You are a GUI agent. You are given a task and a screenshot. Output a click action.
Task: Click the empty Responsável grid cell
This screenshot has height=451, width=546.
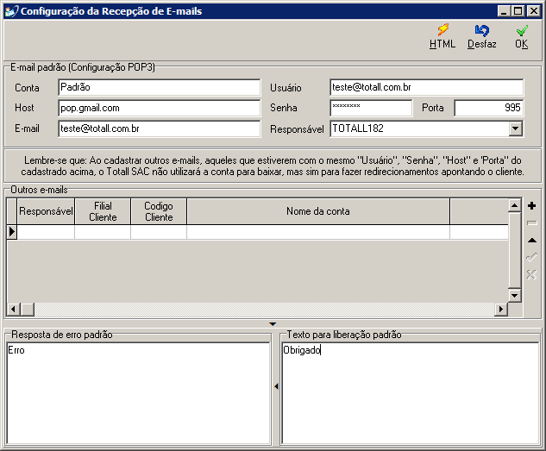coord(46,232)
